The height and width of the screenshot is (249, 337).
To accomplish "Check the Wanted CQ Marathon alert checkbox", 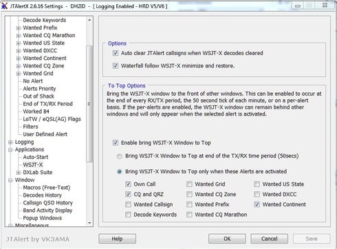I will point(189,215).
